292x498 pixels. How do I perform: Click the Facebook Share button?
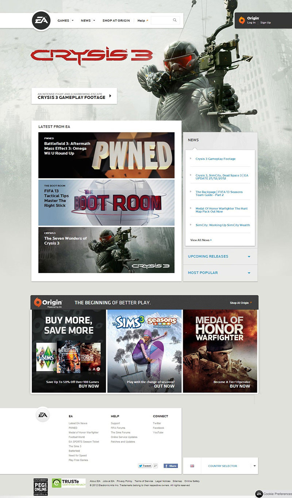pos(170,466)
